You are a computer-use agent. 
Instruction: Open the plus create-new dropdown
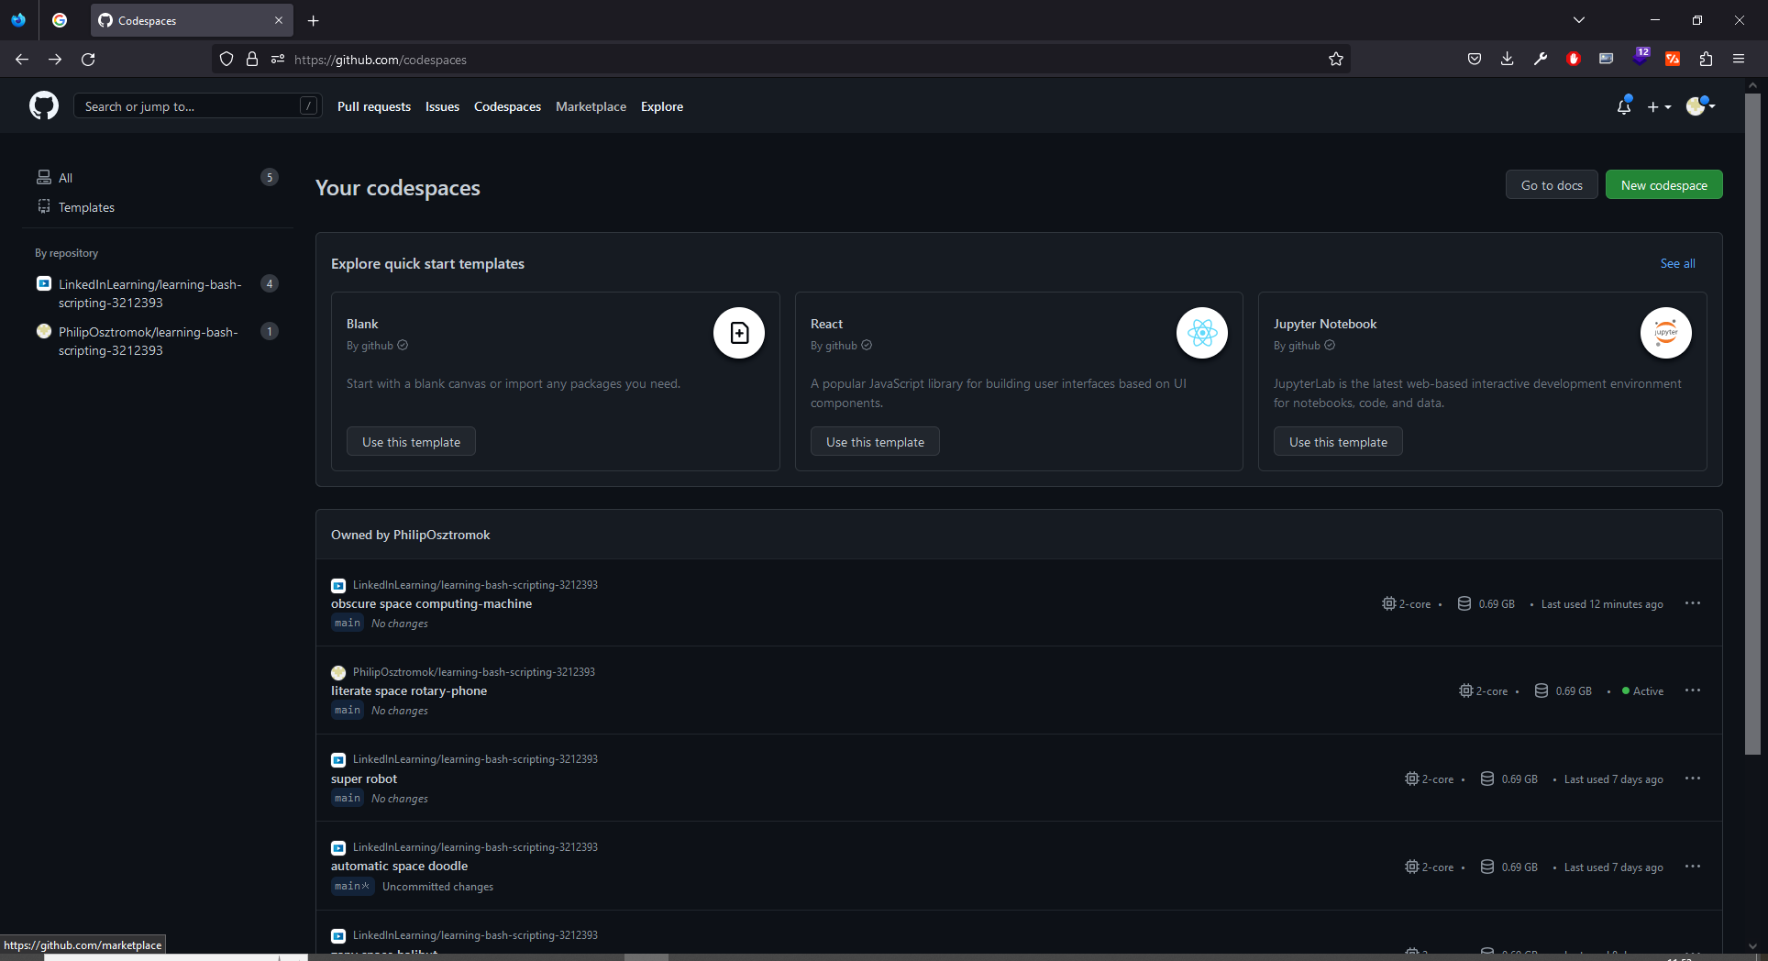1659,107
